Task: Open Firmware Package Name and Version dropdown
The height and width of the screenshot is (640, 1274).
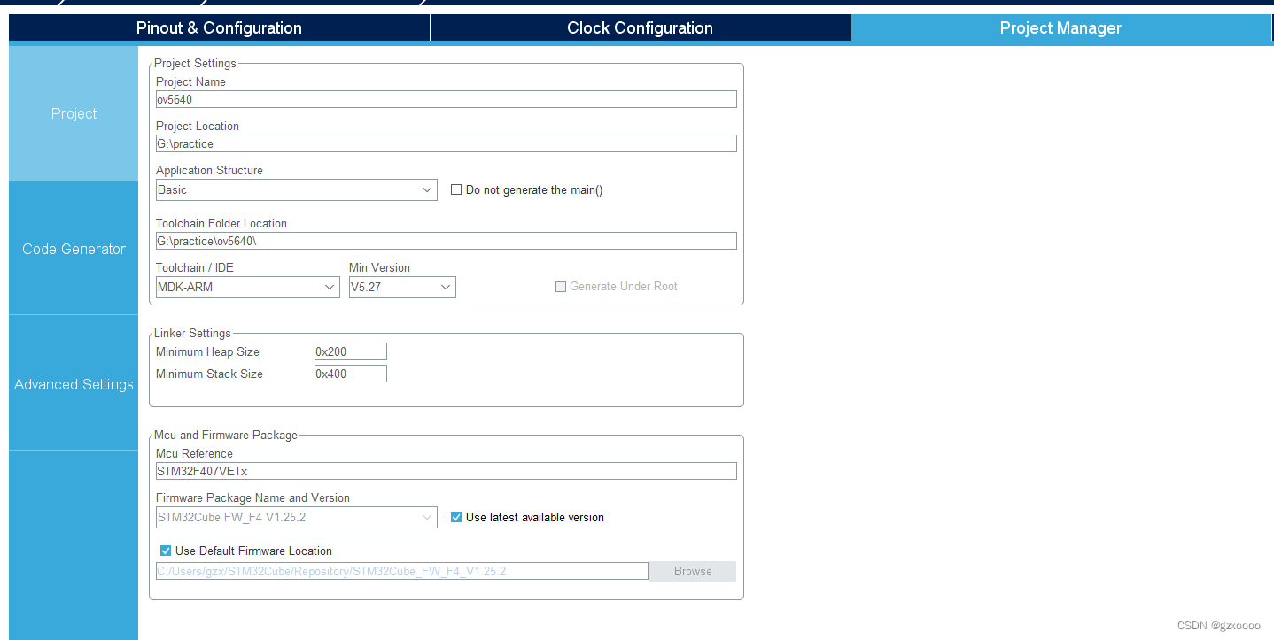Action: (296, 517)
